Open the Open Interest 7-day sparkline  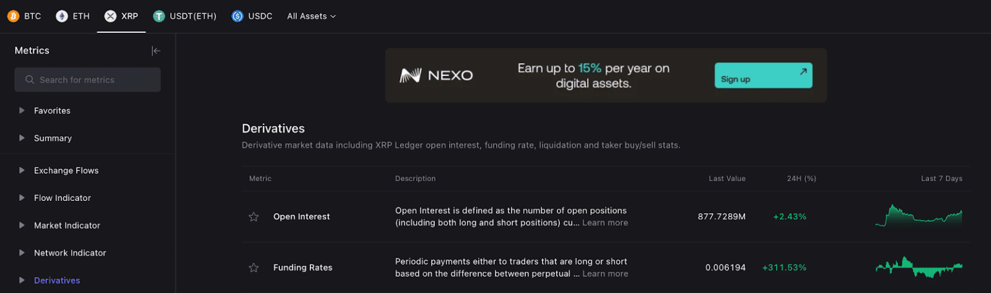click(x=918, y=216)
